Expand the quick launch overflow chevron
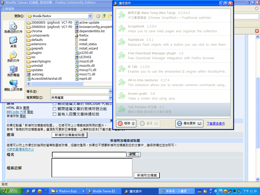The height and width of the screenshot is (195, 260). (46, 190)
